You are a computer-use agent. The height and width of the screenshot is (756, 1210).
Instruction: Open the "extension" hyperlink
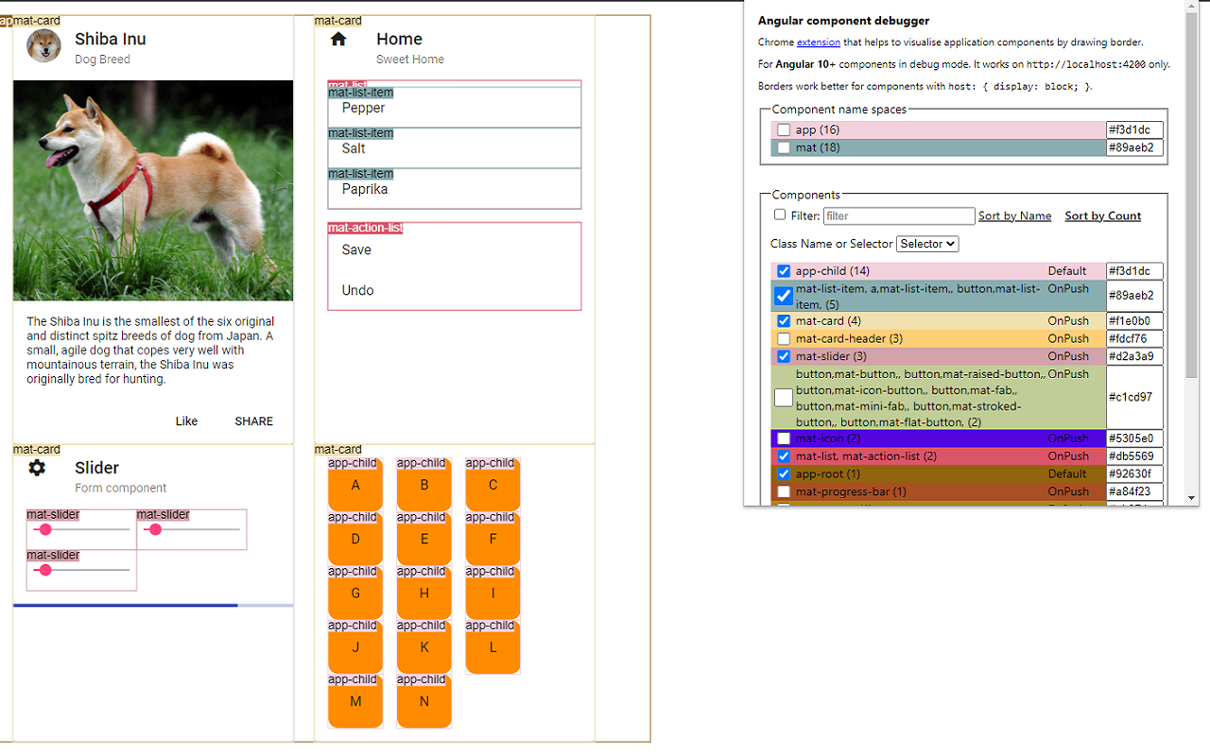[x=818, y=42]
